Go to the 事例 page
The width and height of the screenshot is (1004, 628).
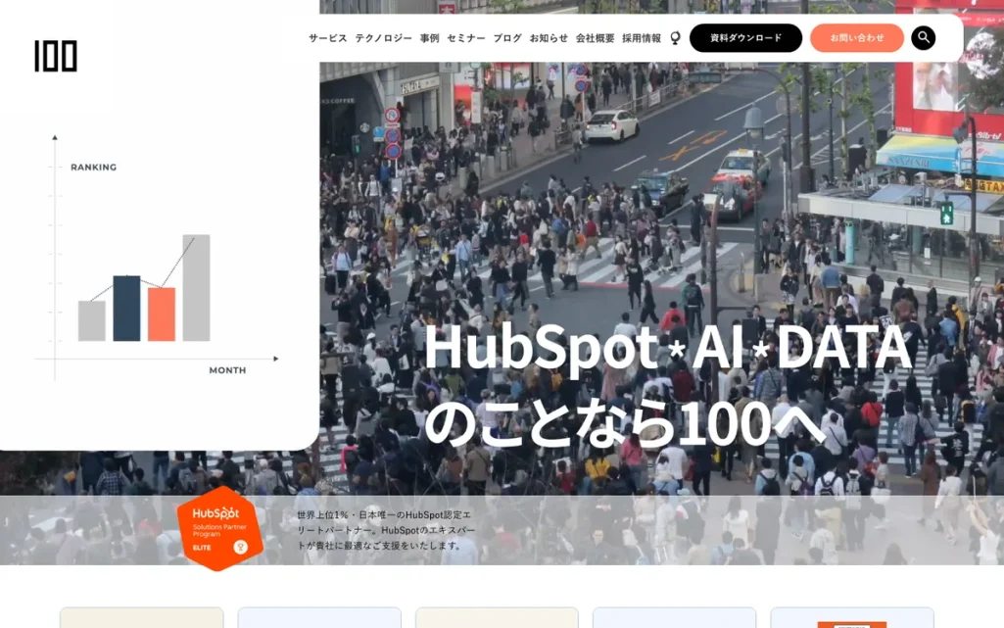[430, 38]
